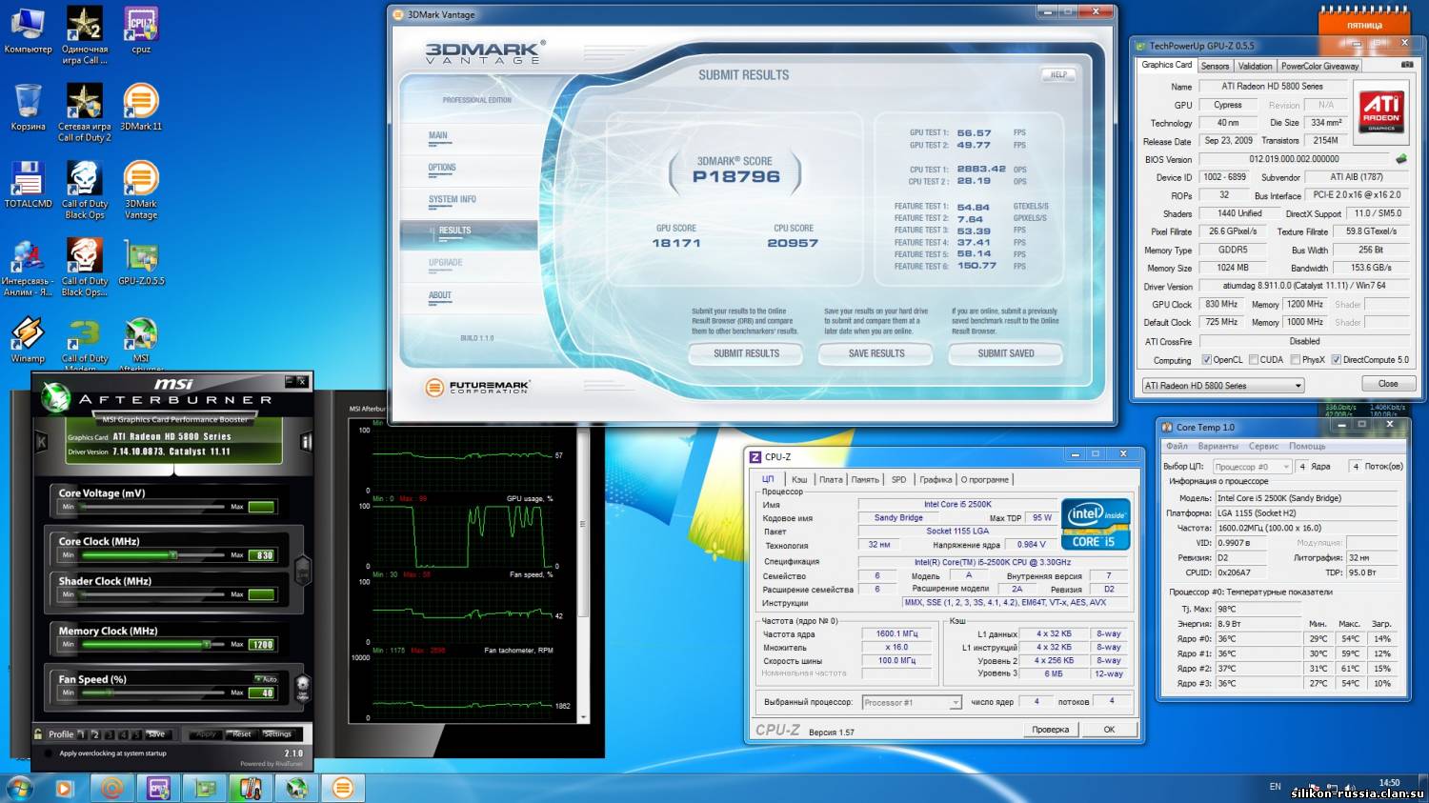
Task: Click the Memory Clock slider handle
Action: [x=207, y=644]
